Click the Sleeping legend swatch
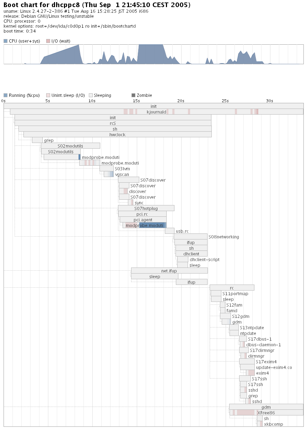Image resolution: width=307 pixels, height=430 pixels. (x=91, y=95)
